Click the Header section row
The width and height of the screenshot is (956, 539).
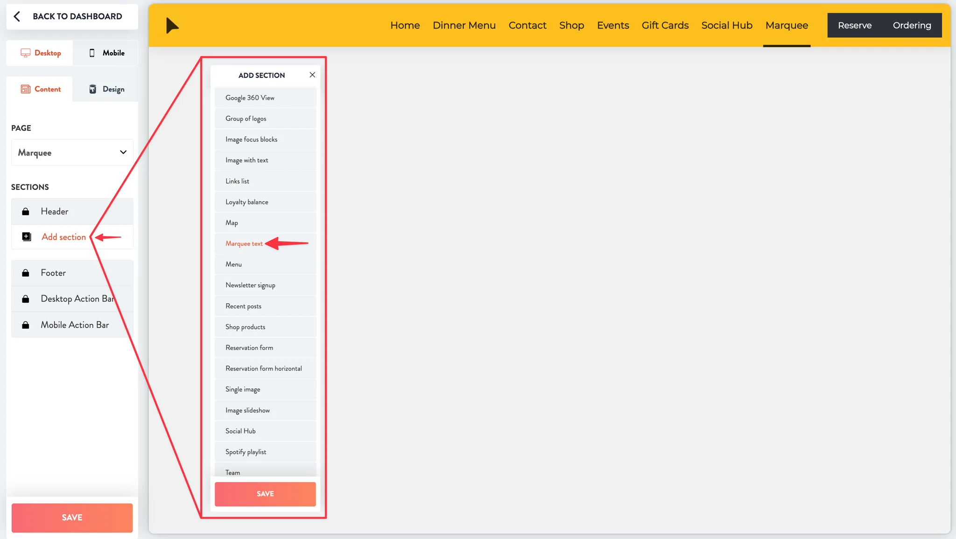tap(72, 211)
